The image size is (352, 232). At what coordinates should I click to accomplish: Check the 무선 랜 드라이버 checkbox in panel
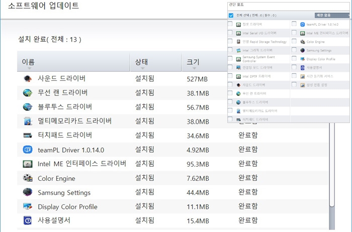[x=230, y=93]
